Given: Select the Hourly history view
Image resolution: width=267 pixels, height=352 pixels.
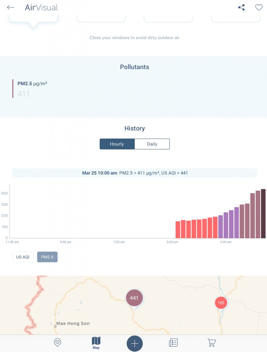Looking at the screenshot, I should tap(117, 144).
